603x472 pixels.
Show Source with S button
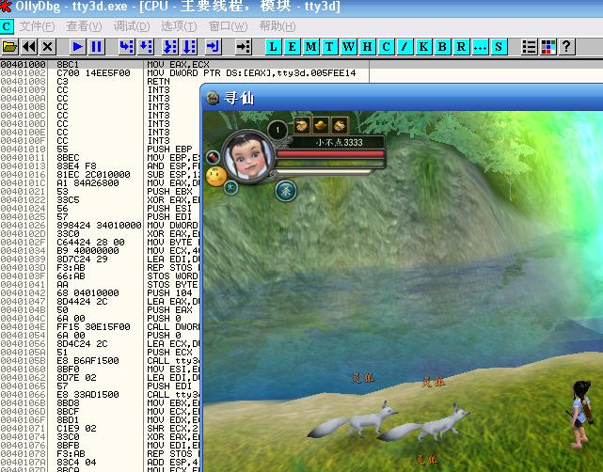(x=499, y=47)
